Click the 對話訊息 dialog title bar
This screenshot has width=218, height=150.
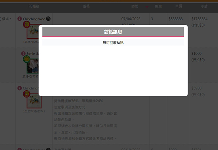coord(113,32)
